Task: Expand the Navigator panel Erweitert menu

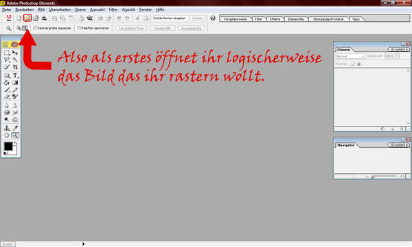Action: tap(398, 145)
